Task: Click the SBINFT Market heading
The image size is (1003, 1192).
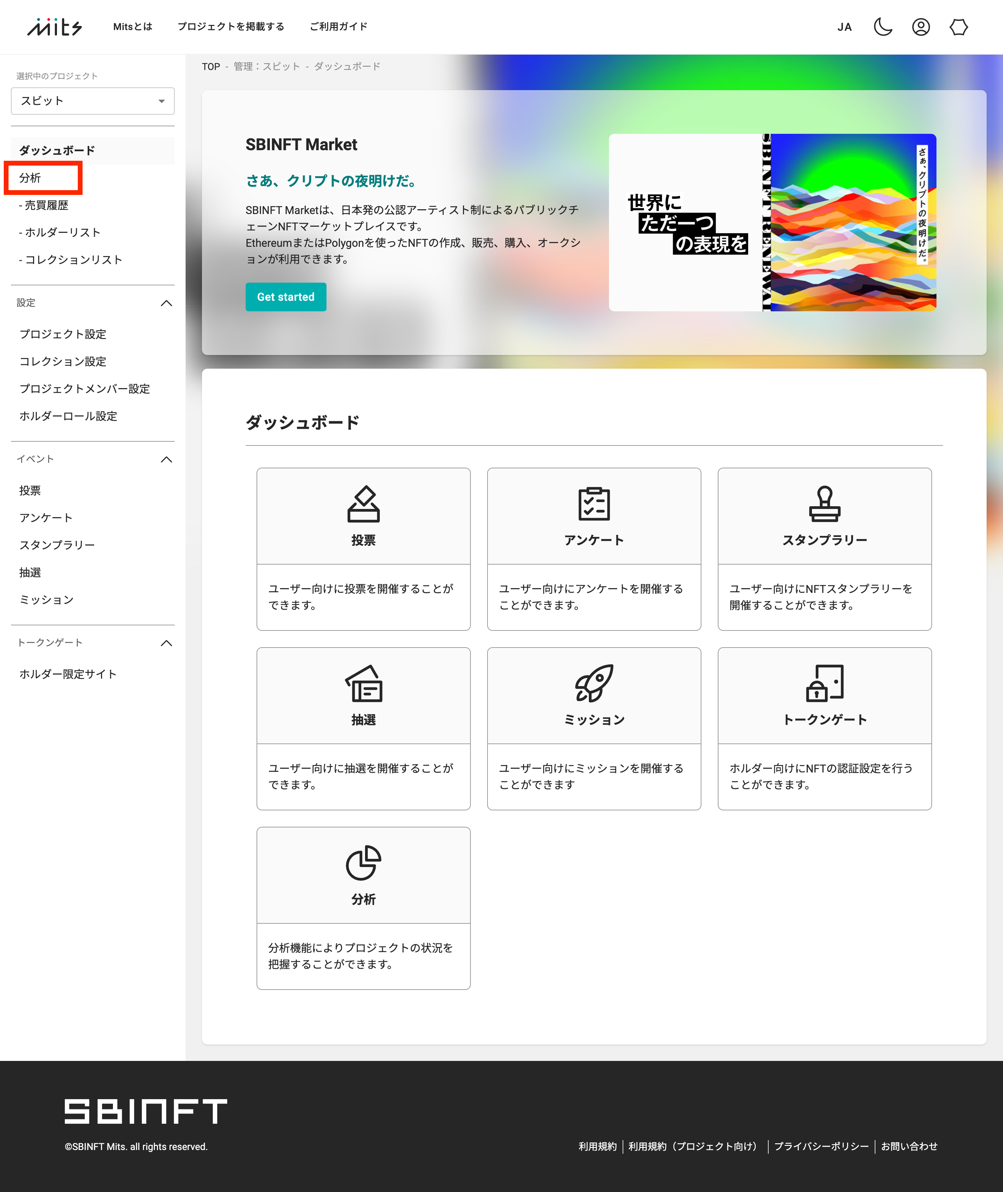Action: [x=301, y=144]
